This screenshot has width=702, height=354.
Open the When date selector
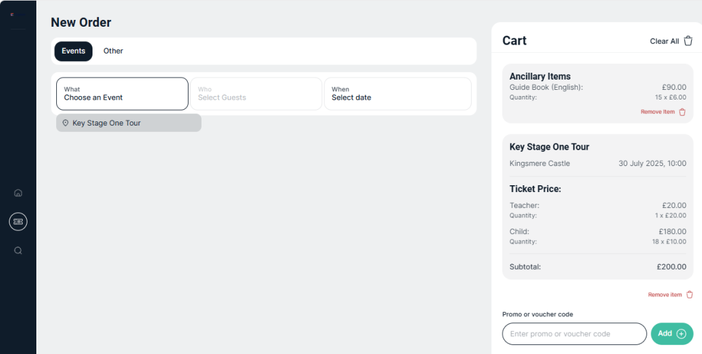tap(397, 94)
